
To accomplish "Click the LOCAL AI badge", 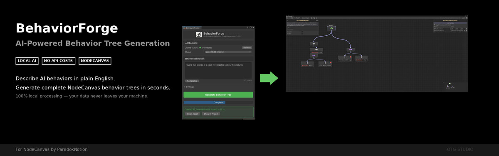I will click(27, 61).
